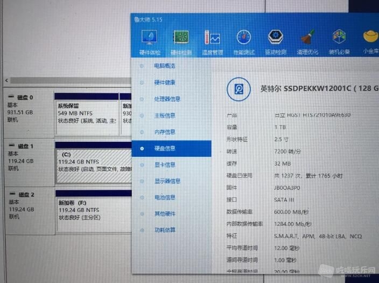Click the bullet icon beside 主板信息
379x283 pixels.
(x=142, y=115)
